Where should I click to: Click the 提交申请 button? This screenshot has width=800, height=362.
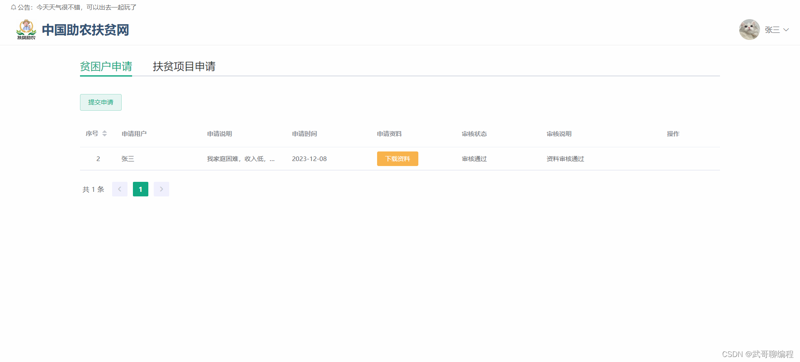101,102
